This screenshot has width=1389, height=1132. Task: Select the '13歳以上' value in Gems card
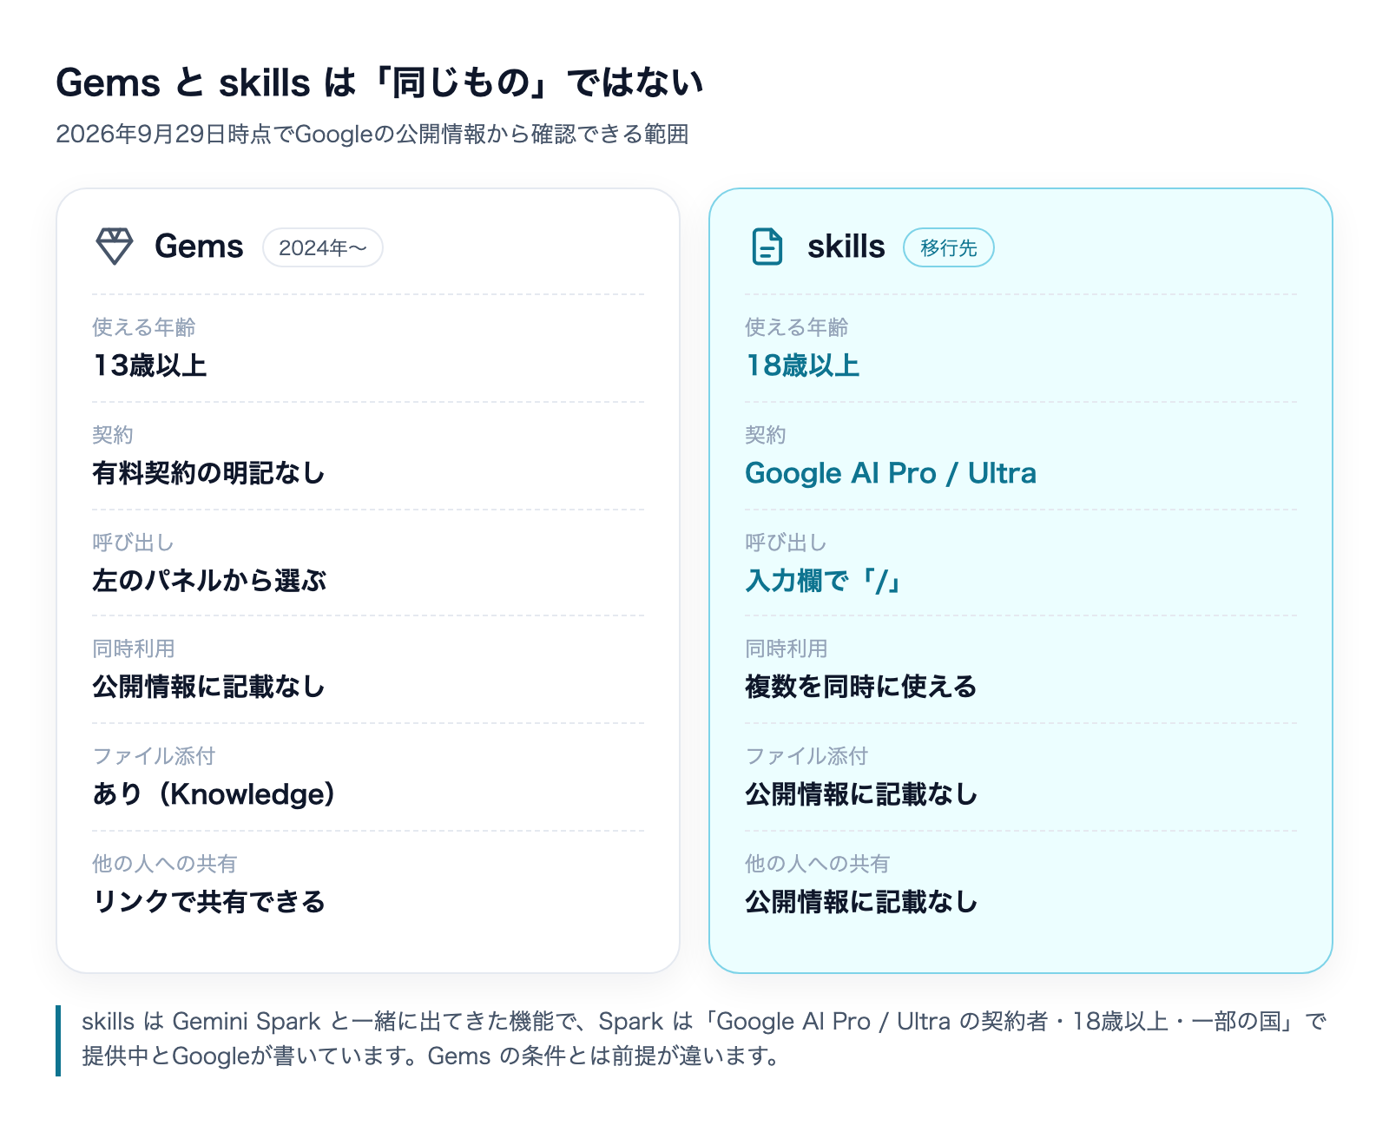(150, 365)
